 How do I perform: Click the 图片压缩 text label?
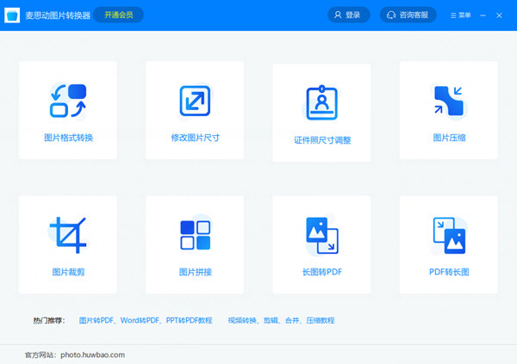pyautogui.click(x=449, y=138)
